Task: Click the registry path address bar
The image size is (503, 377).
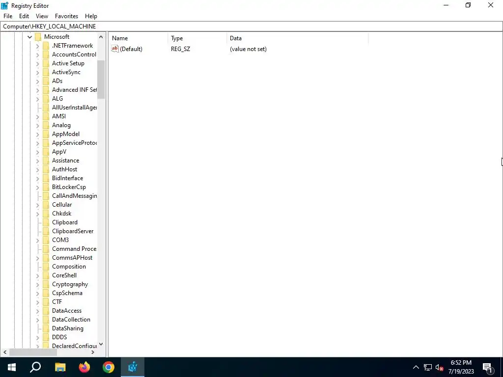Action: tap(251, 27)
